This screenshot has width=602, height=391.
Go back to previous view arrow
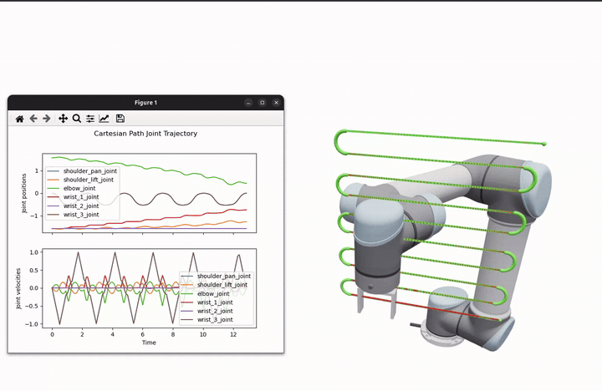coord(33,119)
